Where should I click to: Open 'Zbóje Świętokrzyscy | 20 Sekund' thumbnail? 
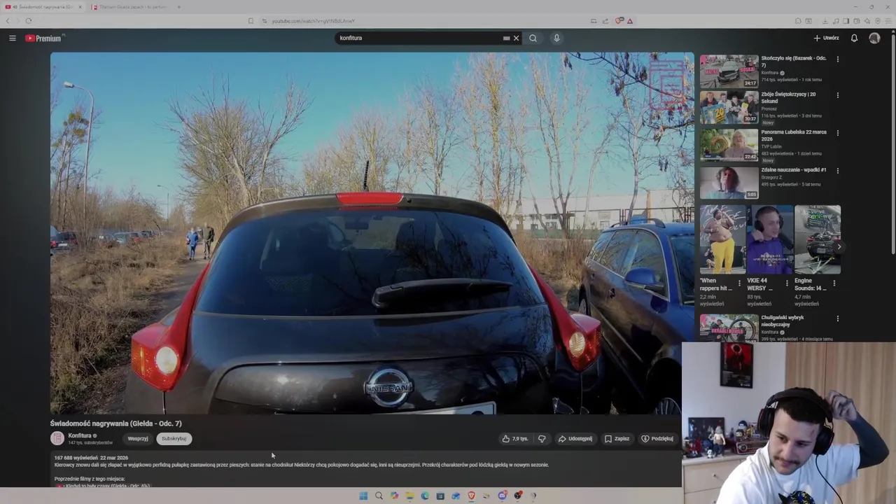(x=729, y=108)
